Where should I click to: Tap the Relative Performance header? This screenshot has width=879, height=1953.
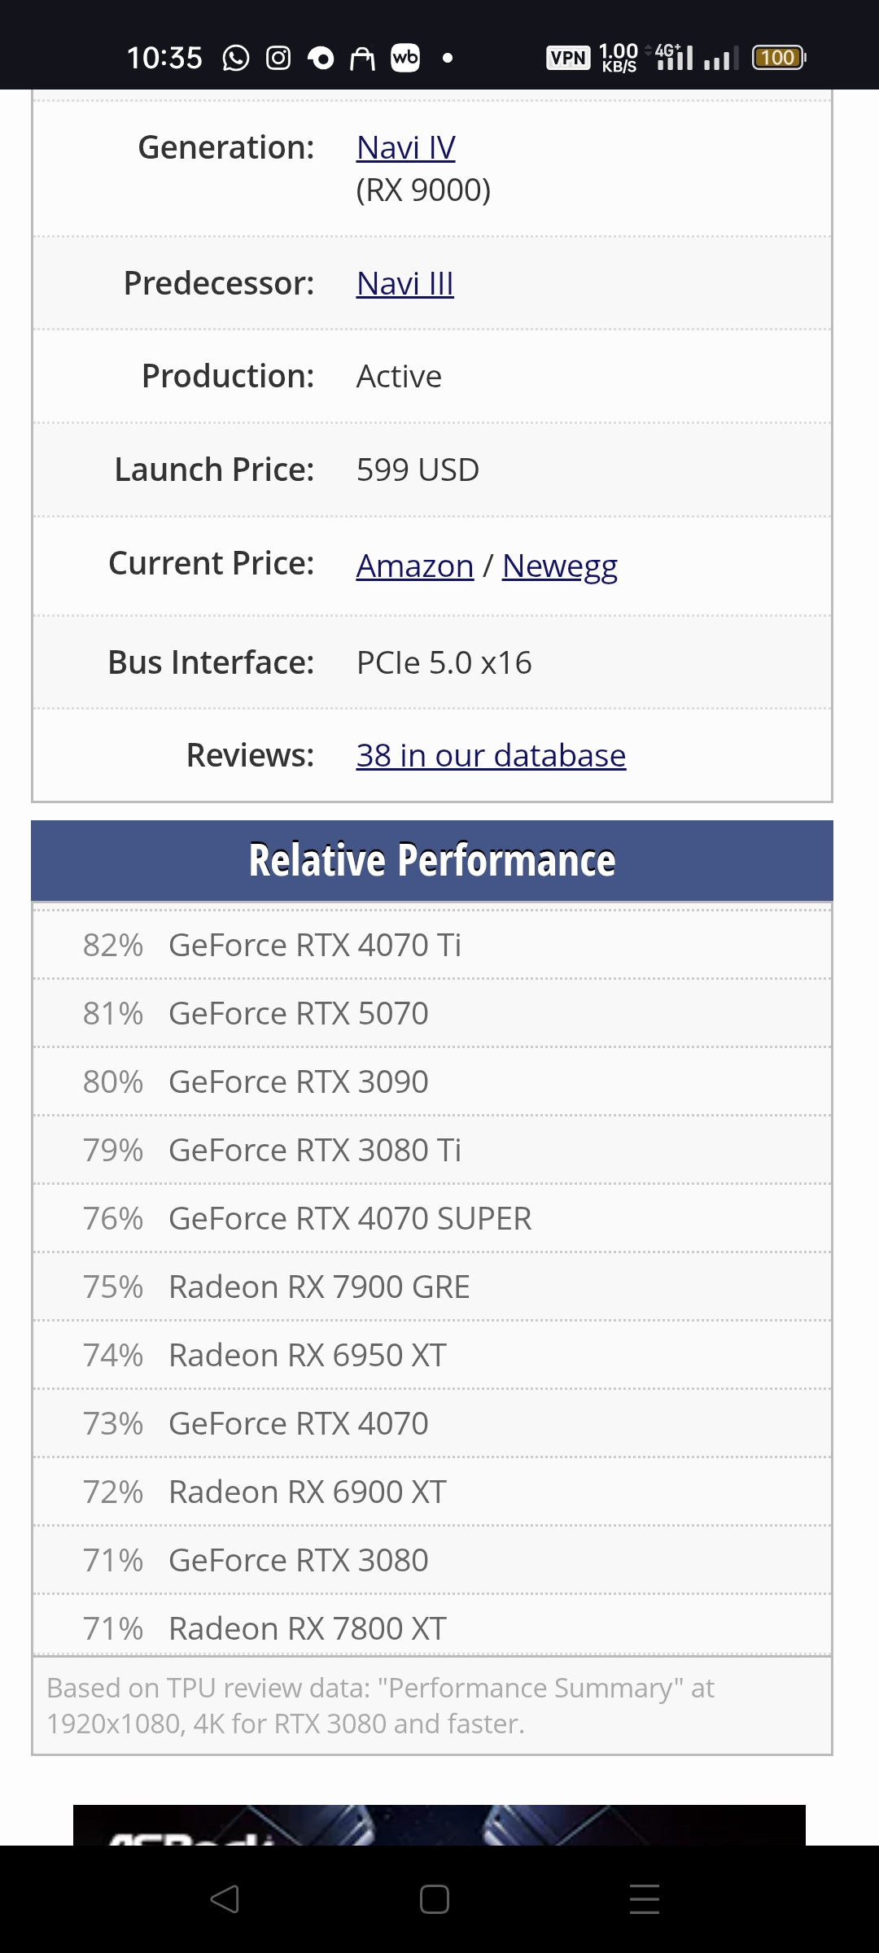(431, 861)
